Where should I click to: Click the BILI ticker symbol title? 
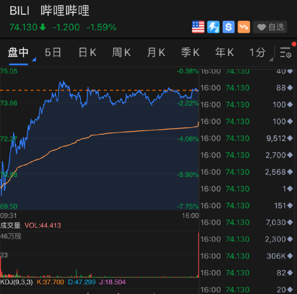[x=19, y=10]
